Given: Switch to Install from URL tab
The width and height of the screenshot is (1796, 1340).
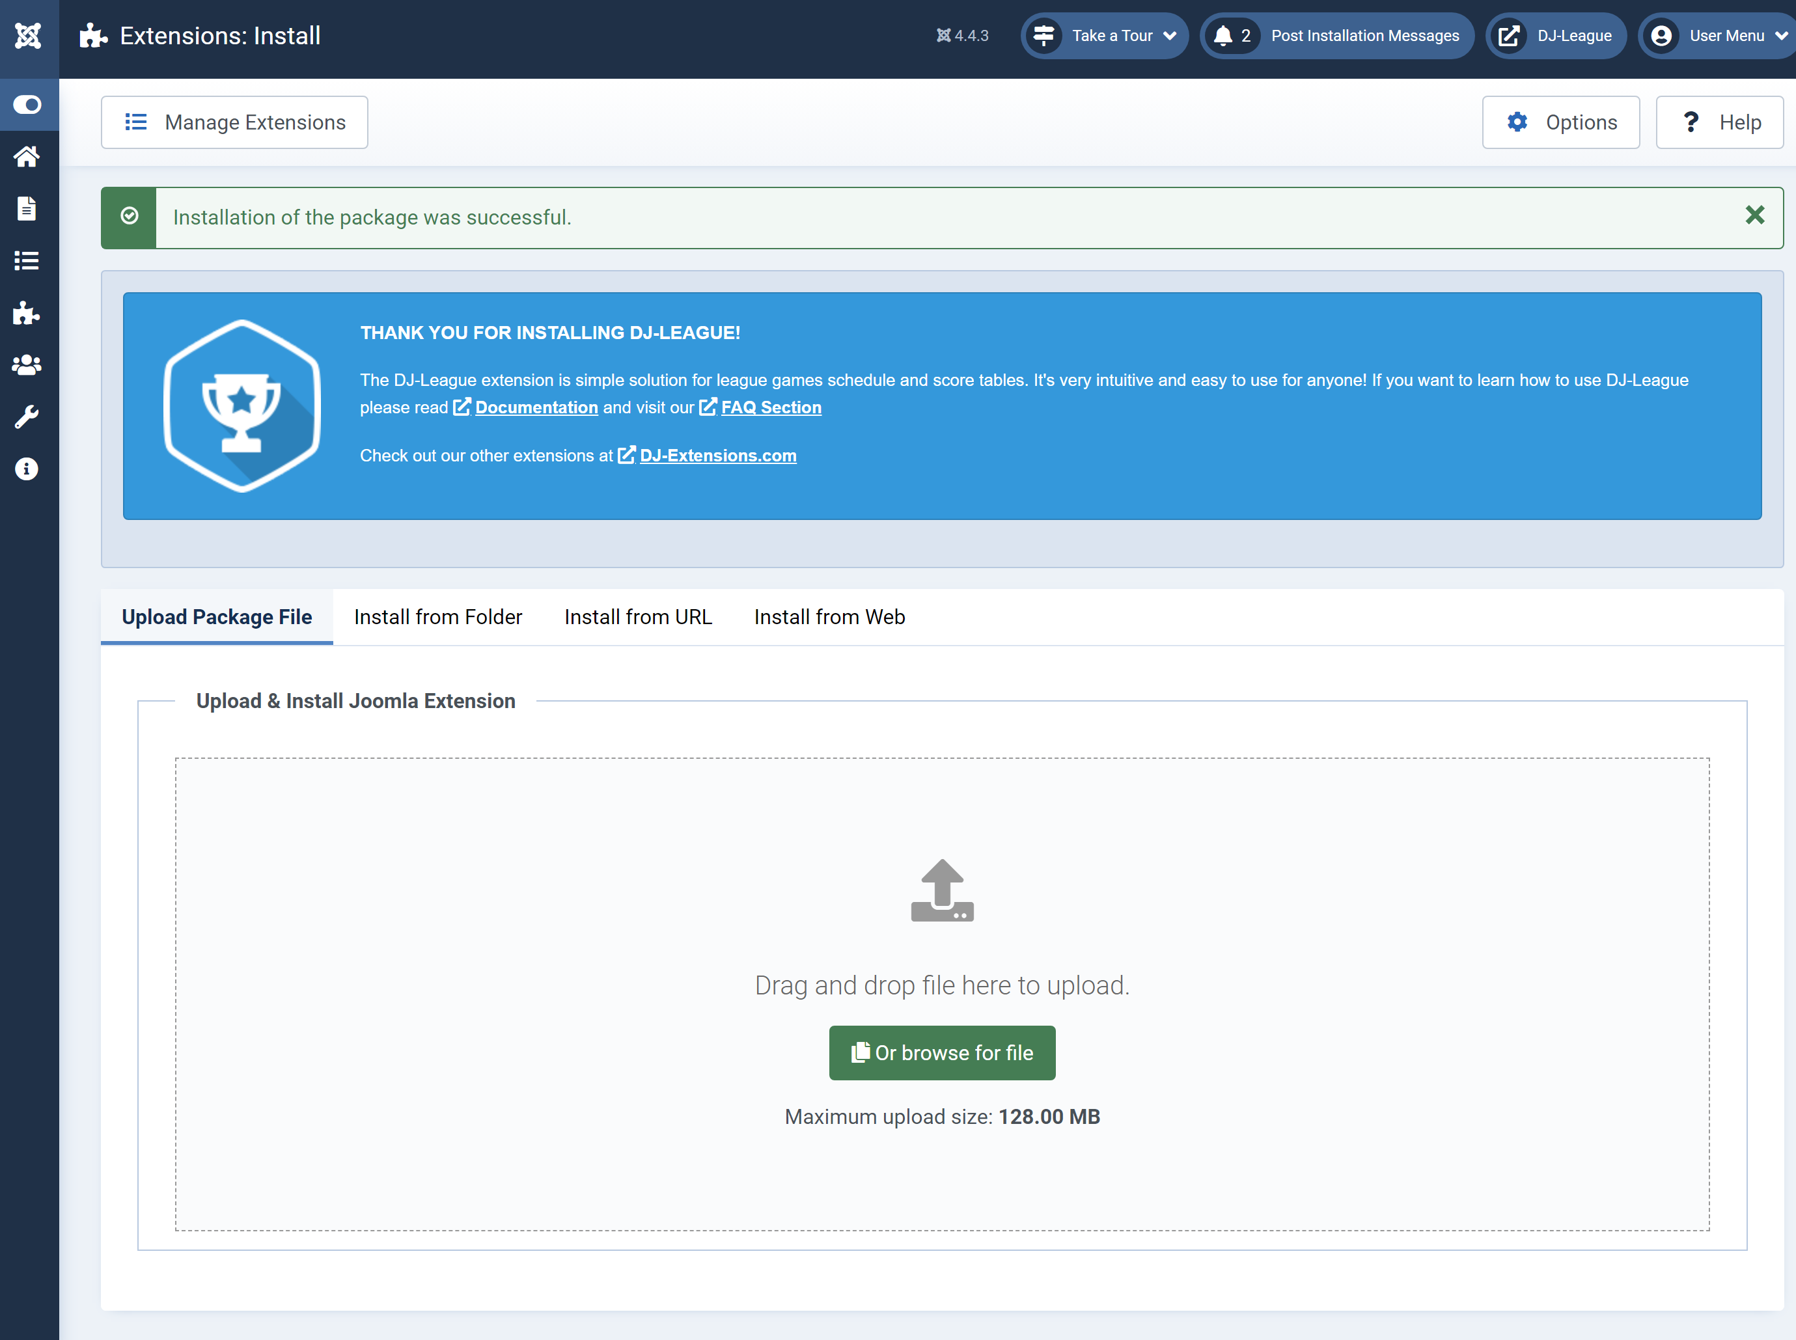Looking at the screenshot, I should 639,617.
